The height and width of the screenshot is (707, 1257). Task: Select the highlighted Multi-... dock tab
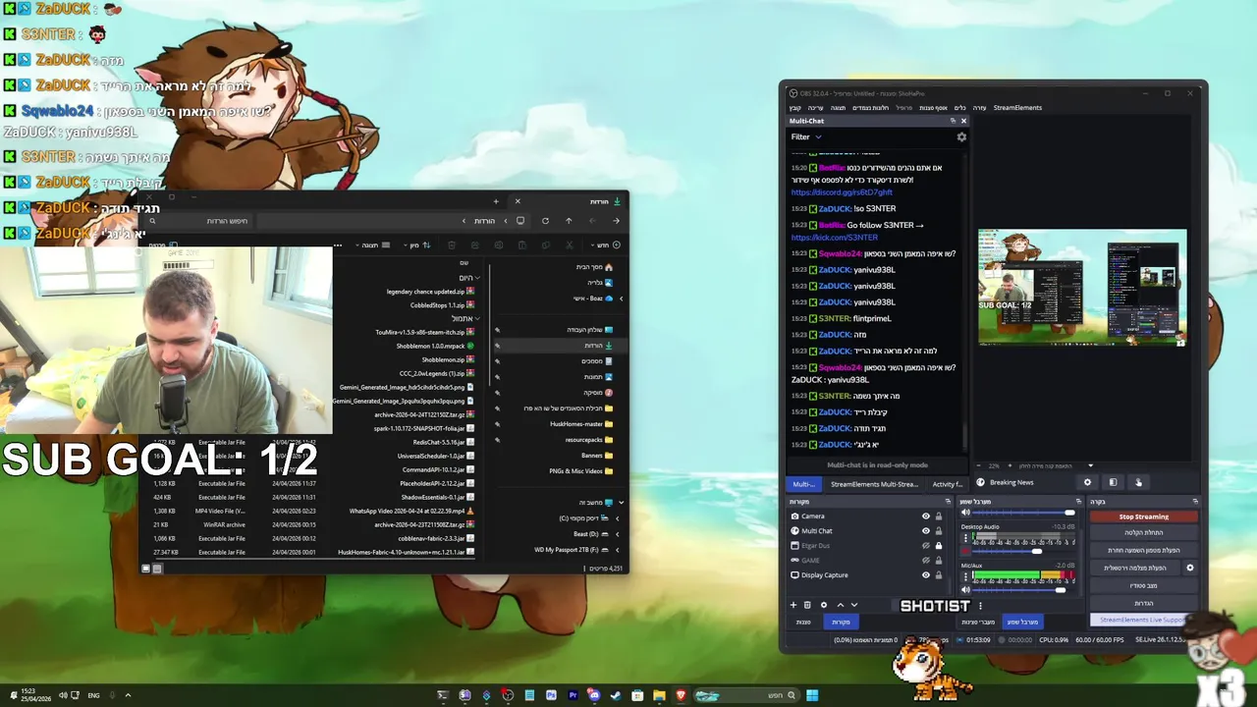coord(804,484)
